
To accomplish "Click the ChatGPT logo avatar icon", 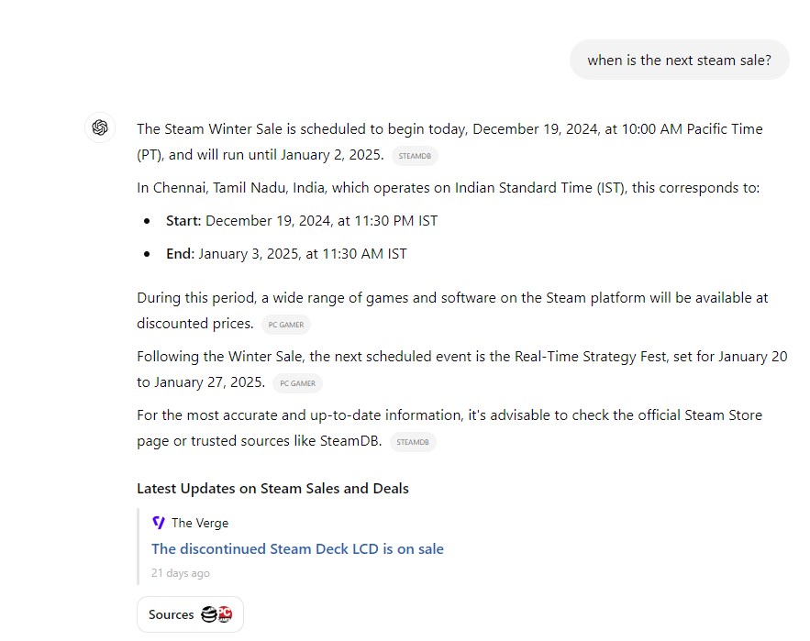I will [100, 127].
